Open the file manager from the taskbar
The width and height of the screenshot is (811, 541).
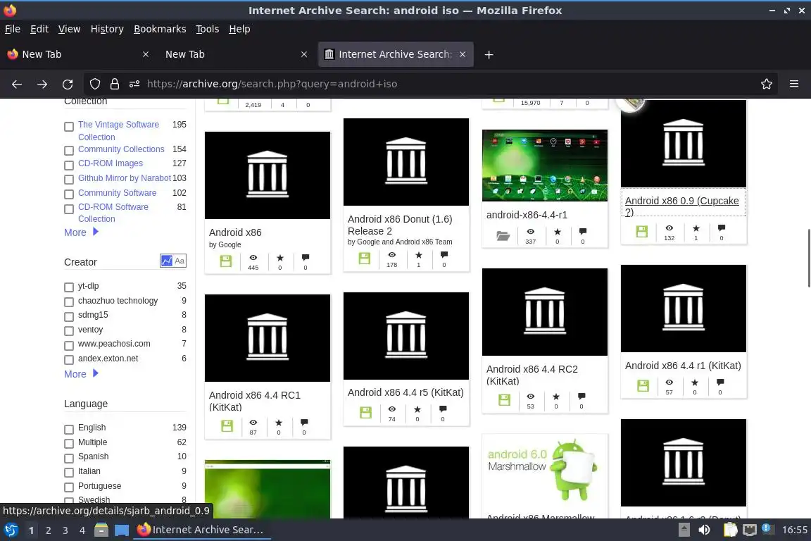coord(101,530)
